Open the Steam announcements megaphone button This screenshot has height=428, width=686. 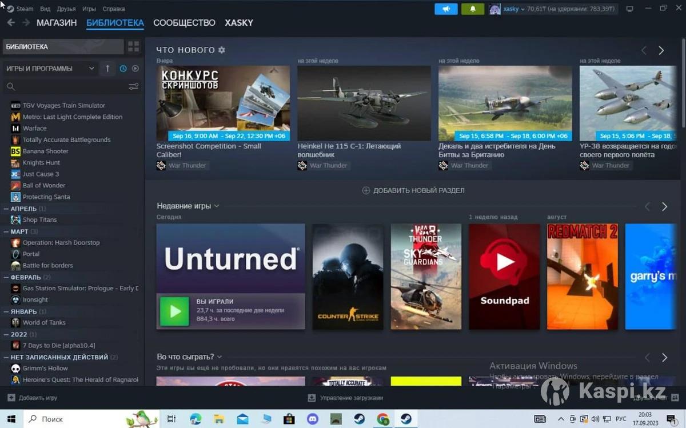(x=446, y=9)
